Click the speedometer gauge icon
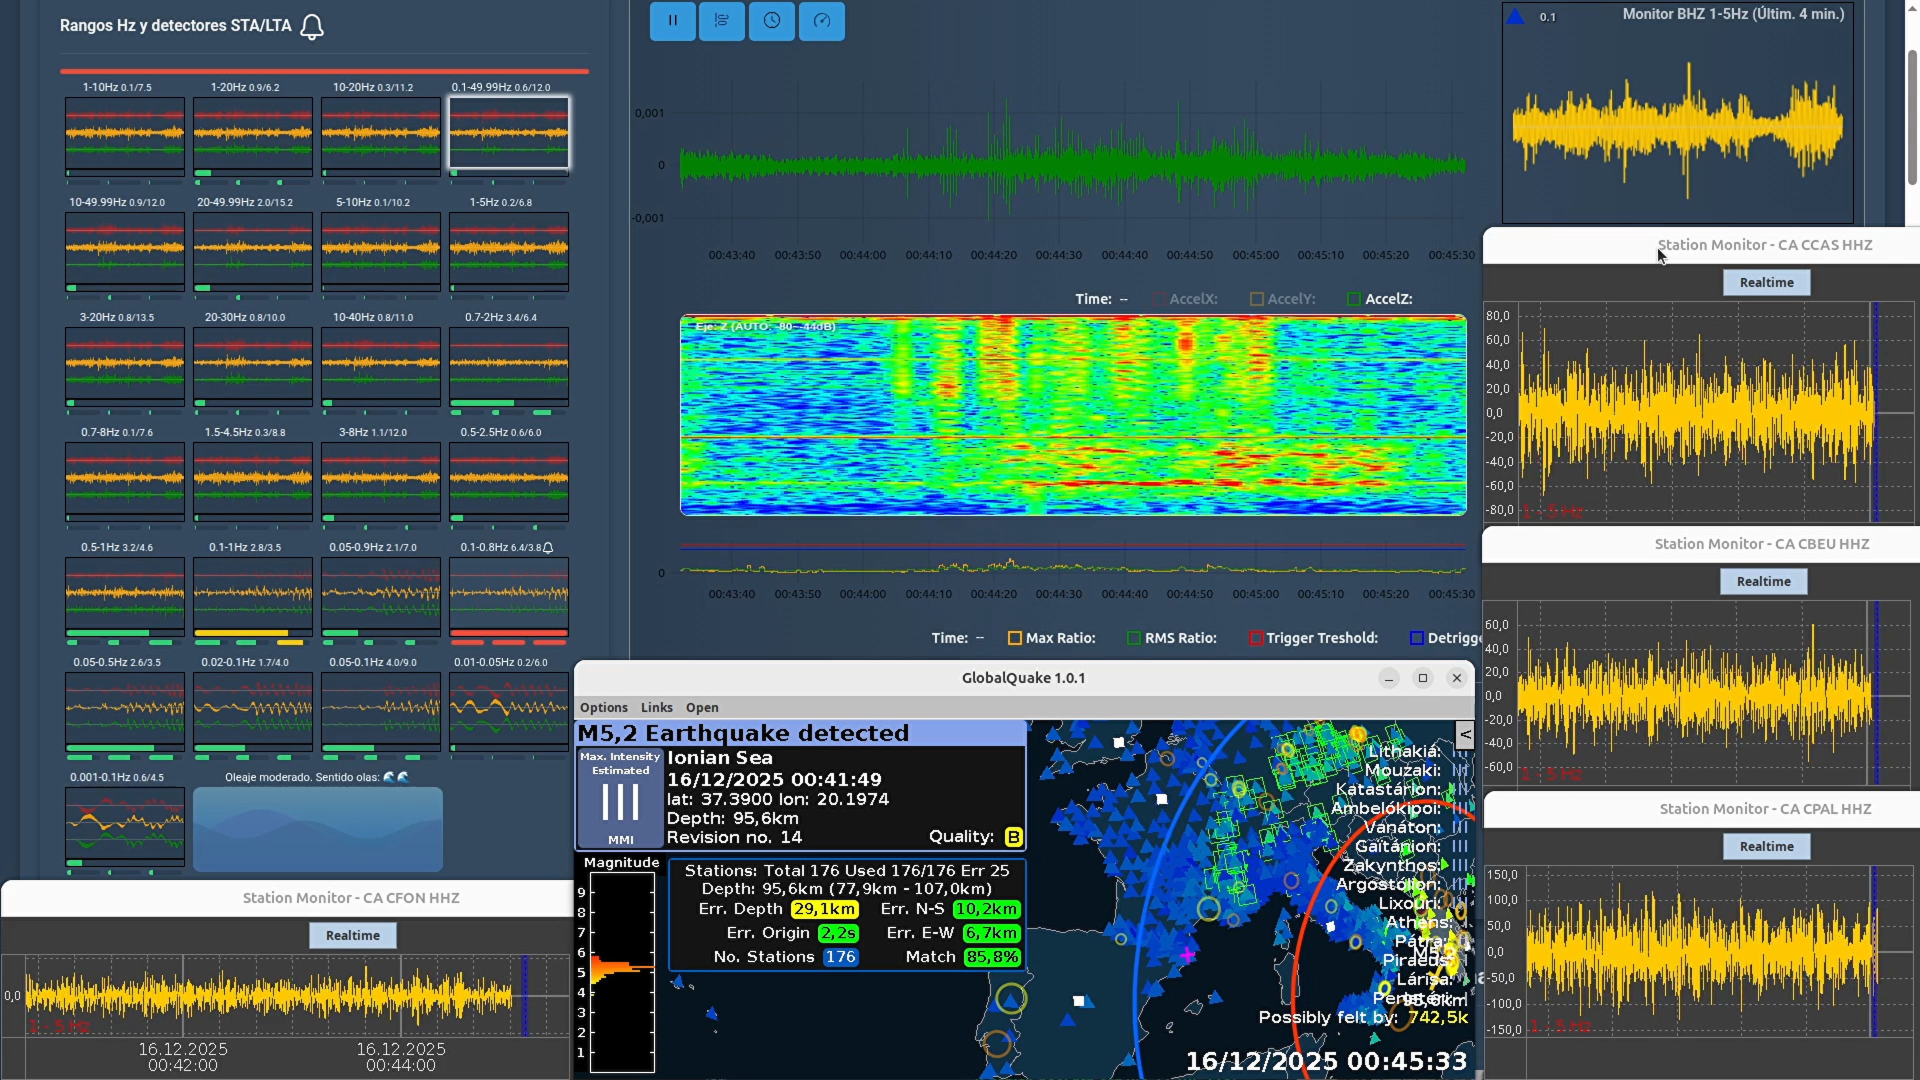This screenshot has height=1080, width=1920. 821,21
